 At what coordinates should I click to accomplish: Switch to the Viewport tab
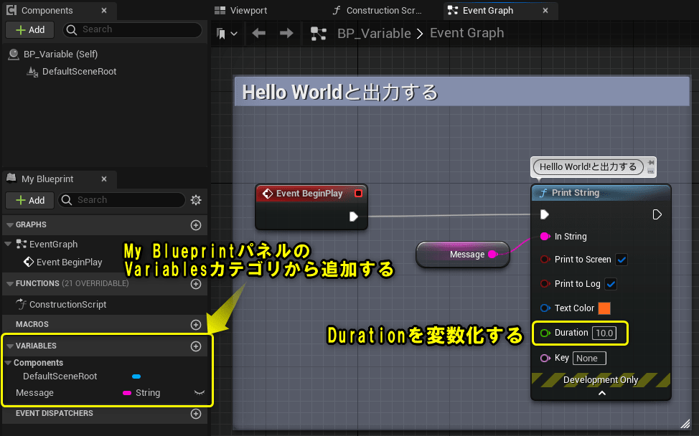coord(244,10)
